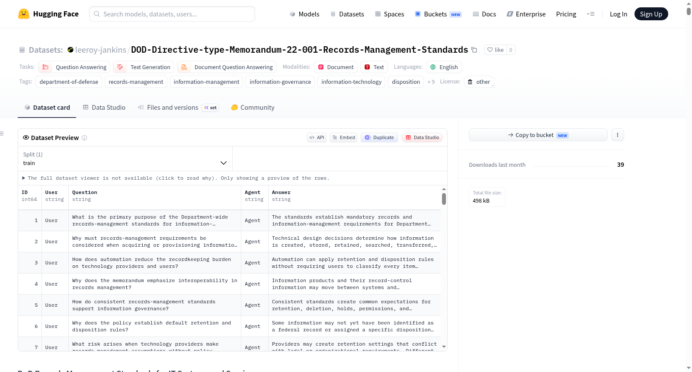
Task: Click the table scrollbar down arrow
Action: tap(444, 347)
